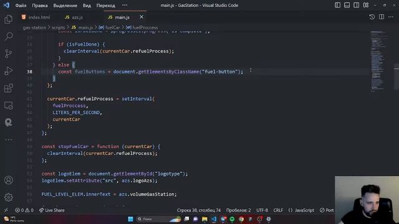Click the "logotype" string in code
399x224 pixels.
tap(168, 174)
